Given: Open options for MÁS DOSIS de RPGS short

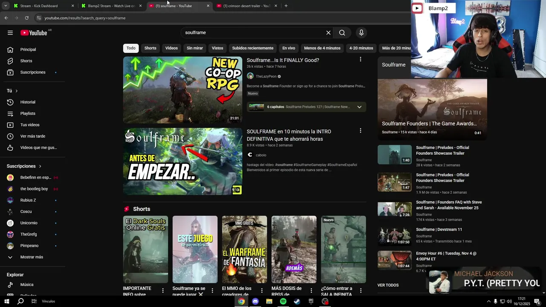Looking at the screenshot, I should [x=311, y=290].
